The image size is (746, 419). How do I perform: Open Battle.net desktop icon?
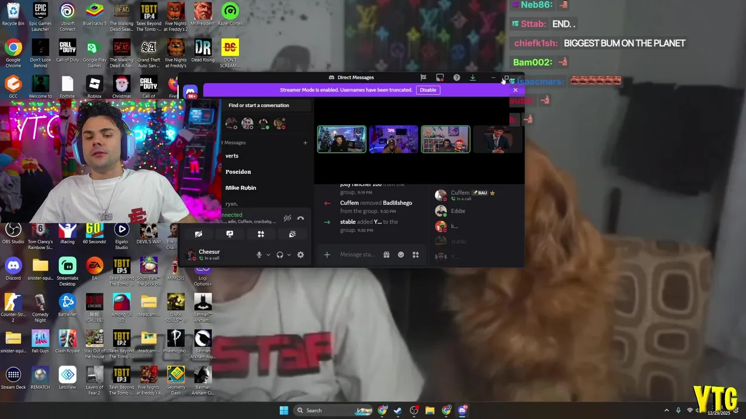point(68,306)
